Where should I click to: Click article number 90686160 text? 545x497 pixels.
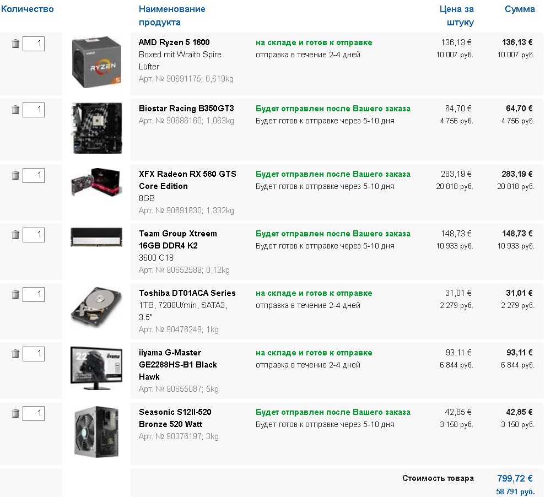pyautogui.click(x=186, y=121)
